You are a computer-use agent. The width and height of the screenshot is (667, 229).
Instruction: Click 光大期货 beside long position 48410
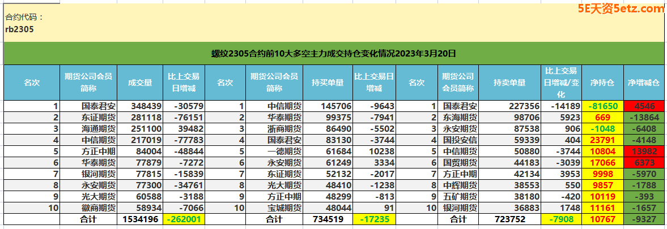(274, 185)
